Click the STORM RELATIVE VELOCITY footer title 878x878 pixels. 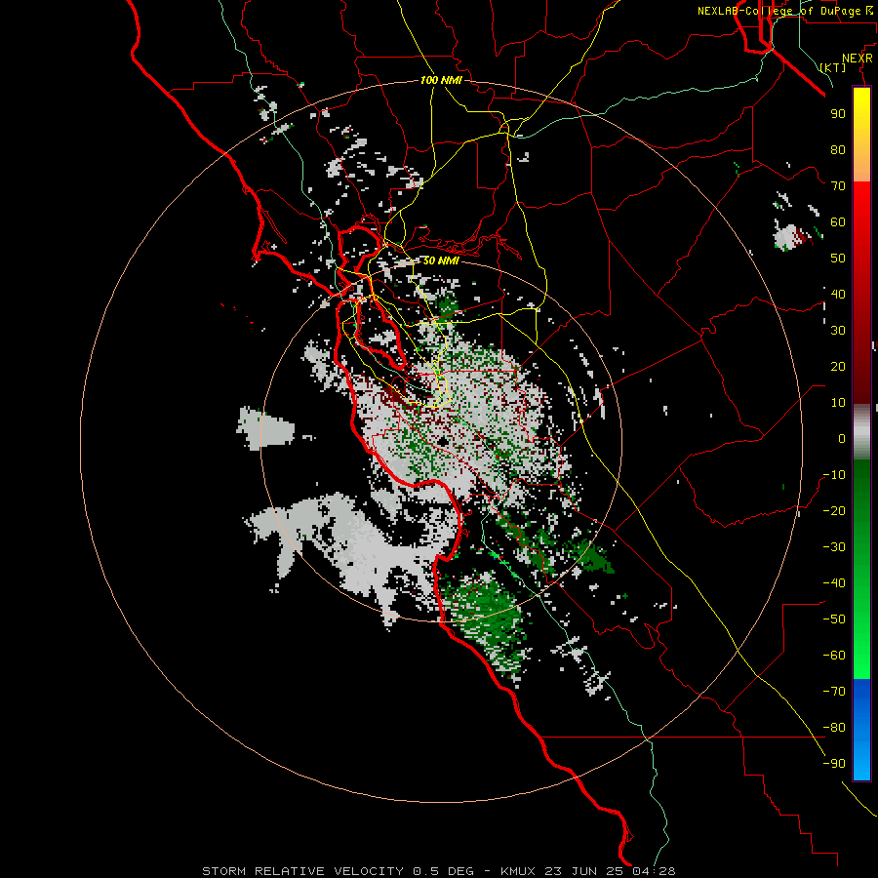(x=305, y=871)
